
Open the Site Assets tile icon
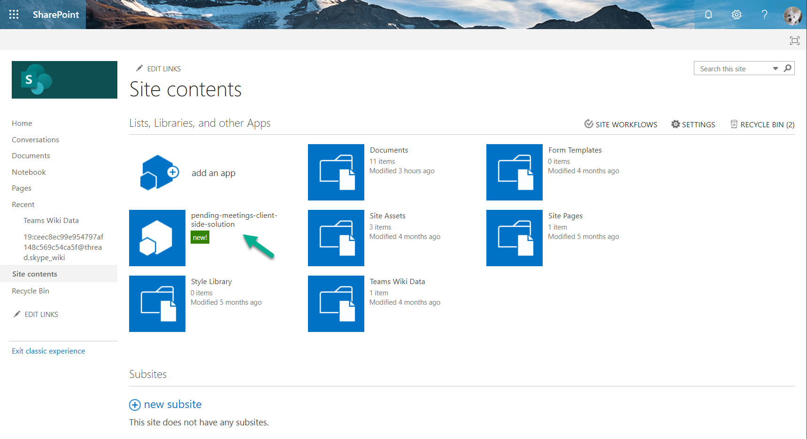click(x=336, y=238)
